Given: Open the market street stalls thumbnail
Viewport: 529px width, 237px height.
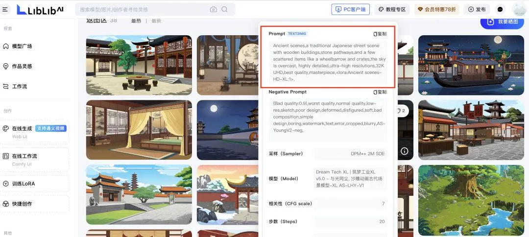Looking at the screenshot, I should pyautogui.click(x=471, y=130).
